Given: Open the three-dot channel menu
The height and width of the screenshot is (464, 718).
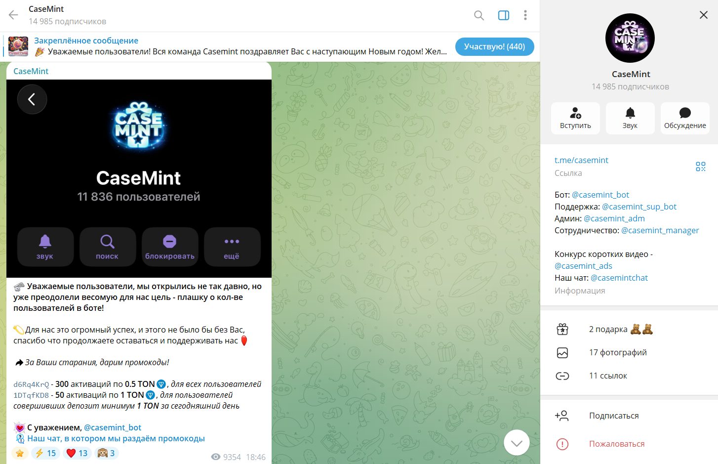Looking at the screenshot, I should 525,15.
